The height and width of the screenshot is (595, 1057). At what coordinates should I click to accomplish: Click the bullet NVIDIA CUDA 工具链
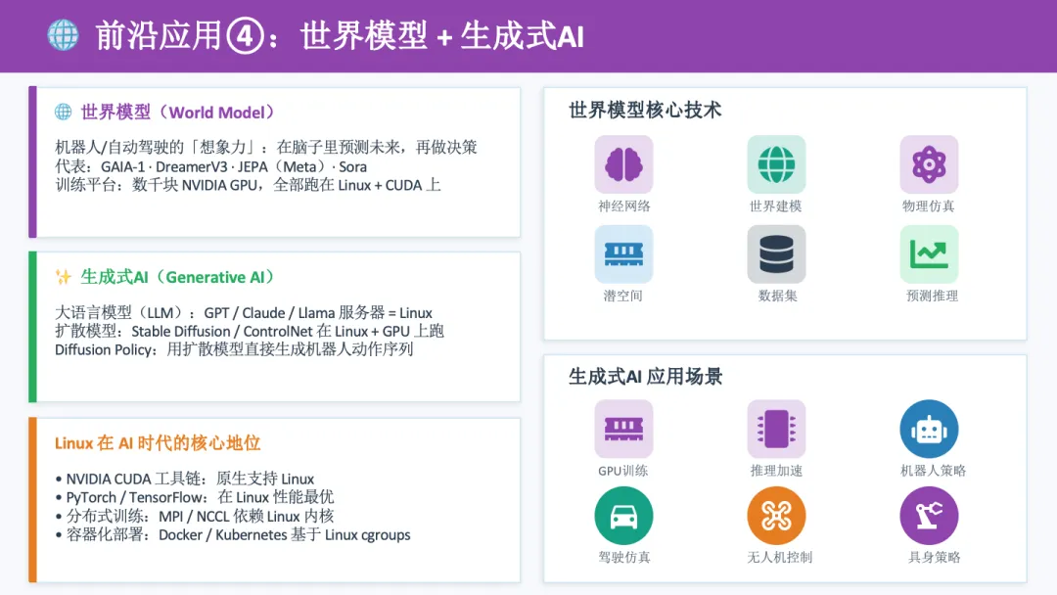185,479
